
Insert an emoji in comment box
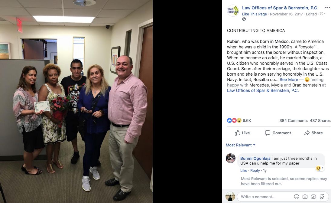pos(296,197)
